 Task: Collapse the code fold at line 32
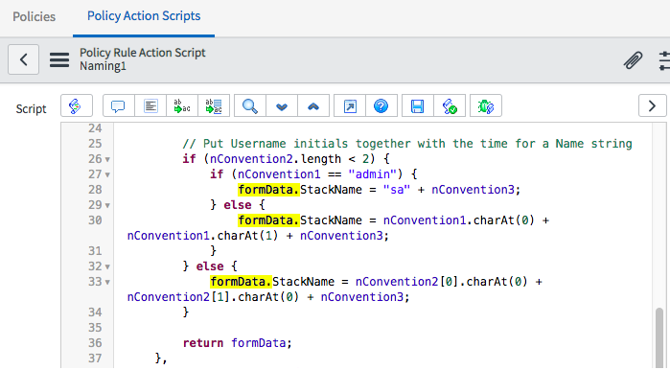pyautogui.click(x=107, y=267)
